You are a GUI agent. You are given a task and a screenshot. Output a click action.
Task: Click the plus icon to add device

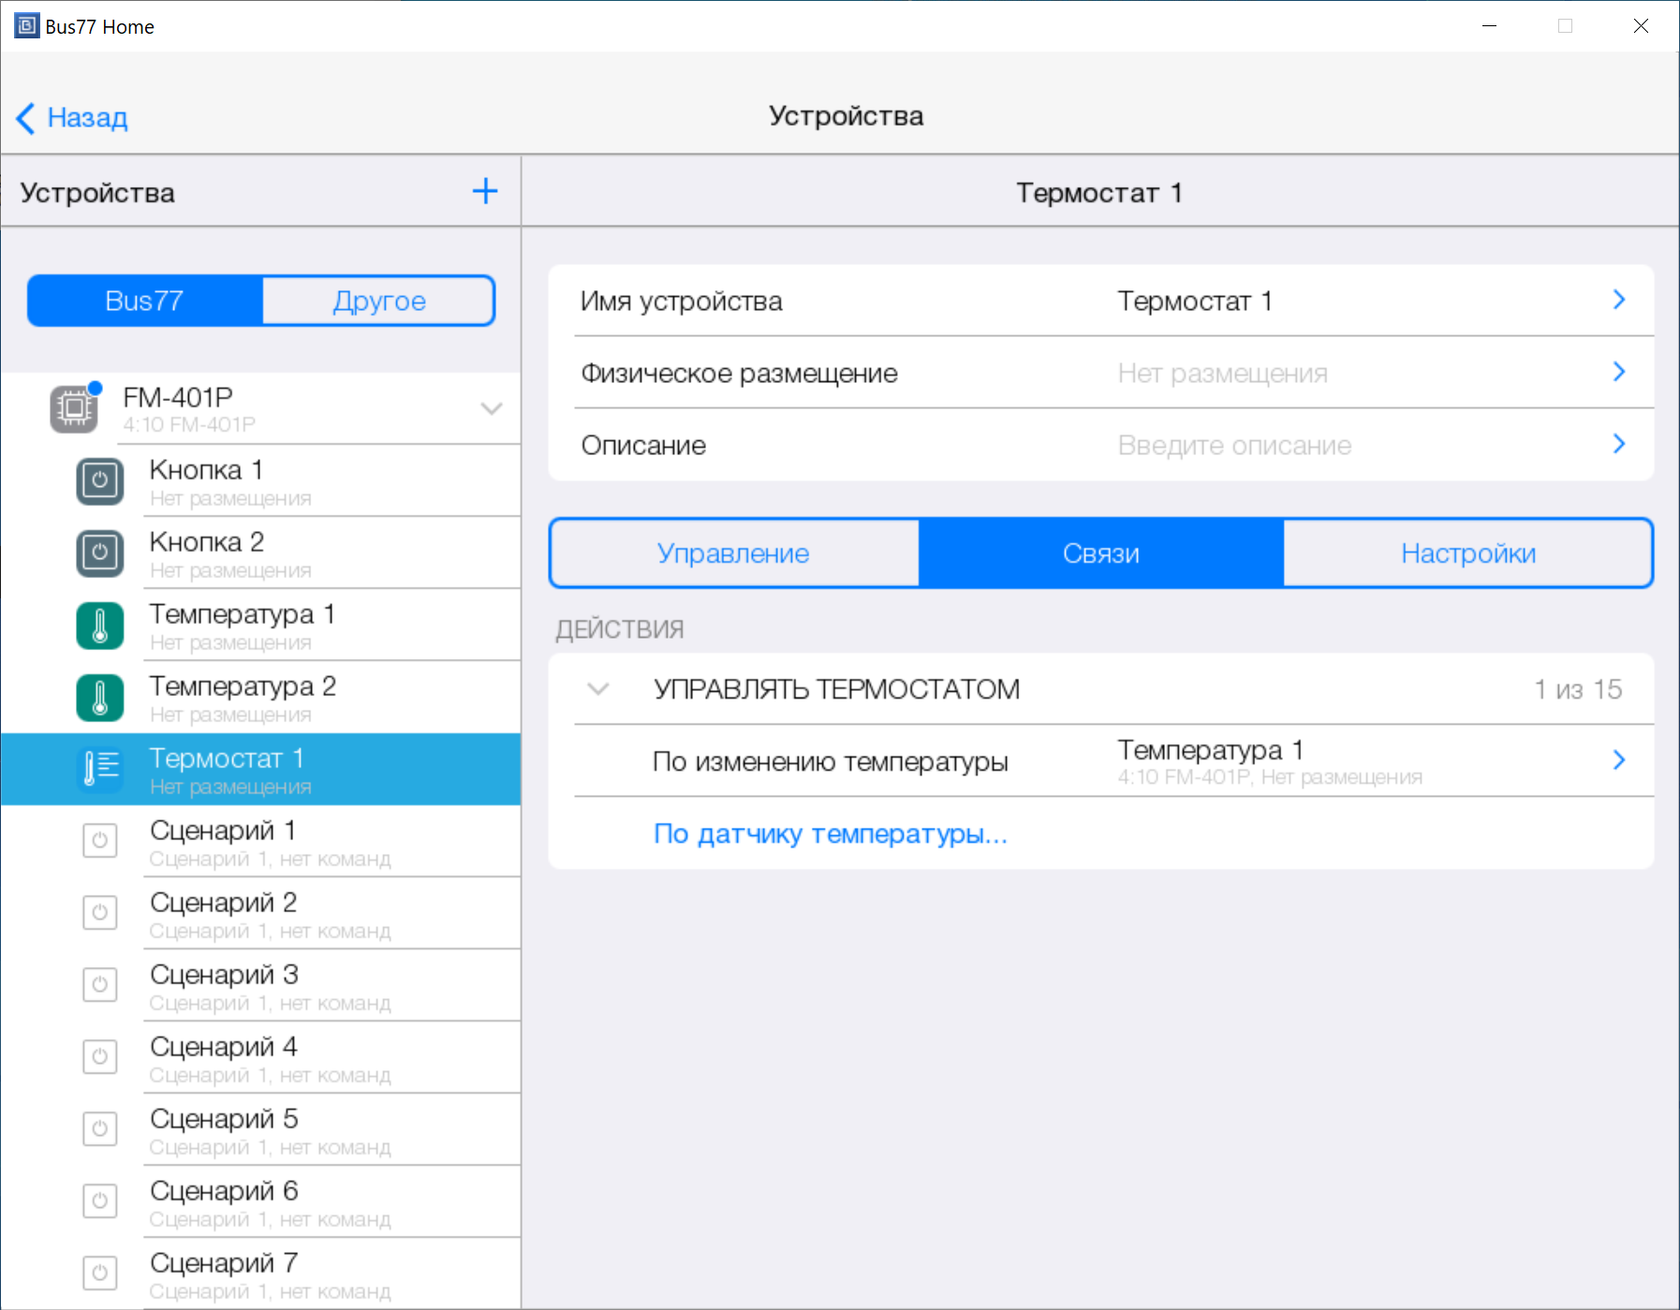[484, 191]
